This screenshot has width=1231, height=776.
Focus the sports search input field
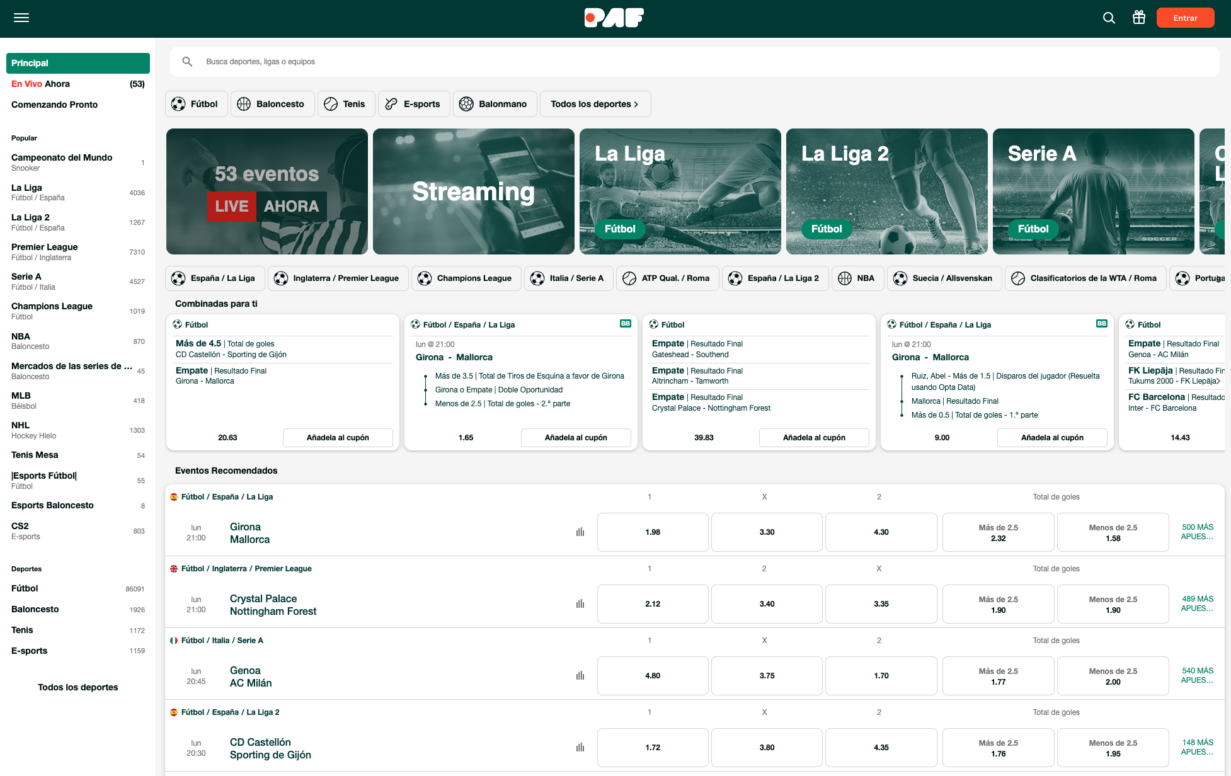coord(694,62)
